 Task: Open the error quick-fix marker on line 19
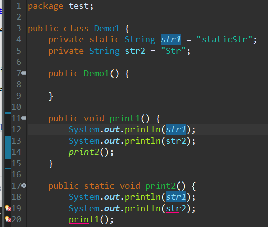(8, 208)
